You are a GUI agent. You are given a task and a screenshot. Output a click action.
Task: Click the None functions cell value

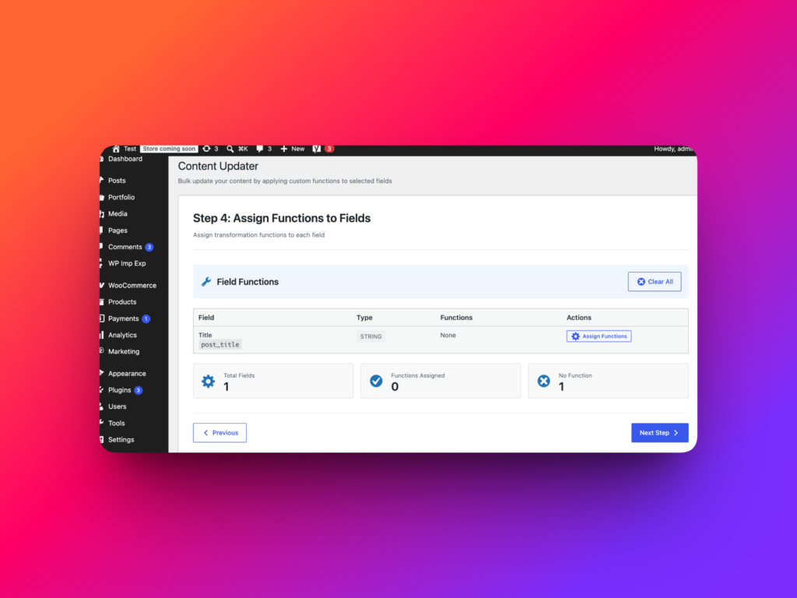click(x=448, y=335)
